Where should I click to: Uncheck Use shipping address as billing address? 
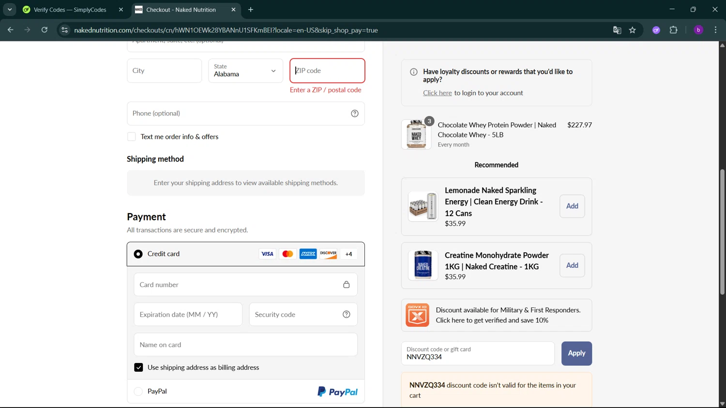(138, 367)
